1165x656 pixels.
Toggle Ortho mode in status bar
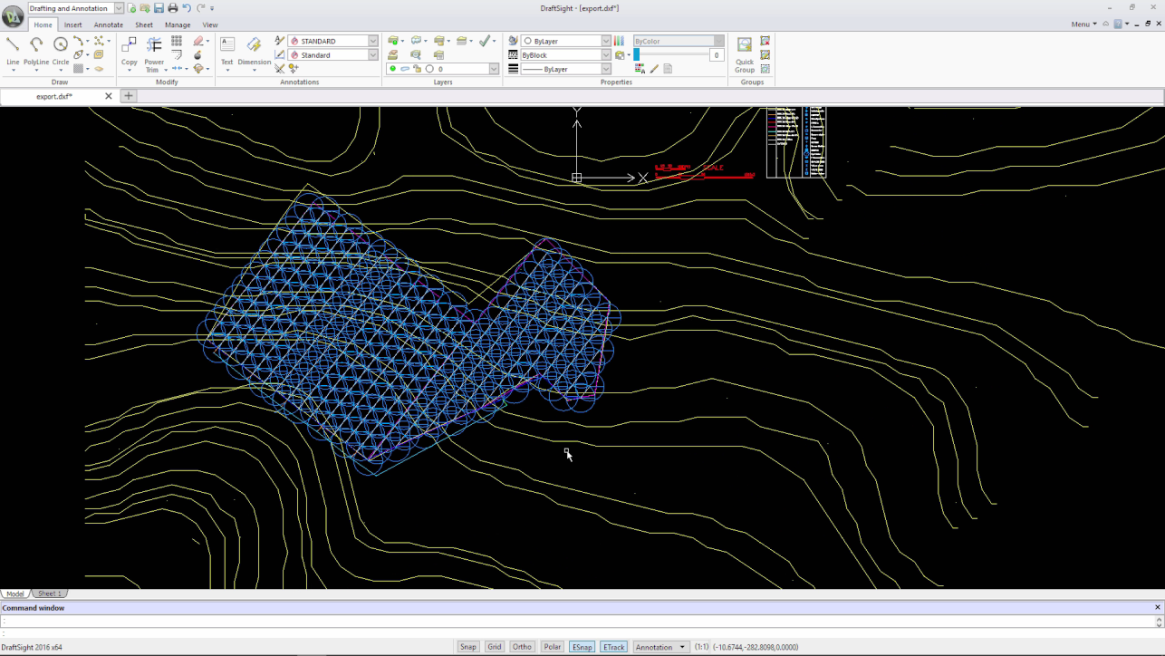coord(522,647)
